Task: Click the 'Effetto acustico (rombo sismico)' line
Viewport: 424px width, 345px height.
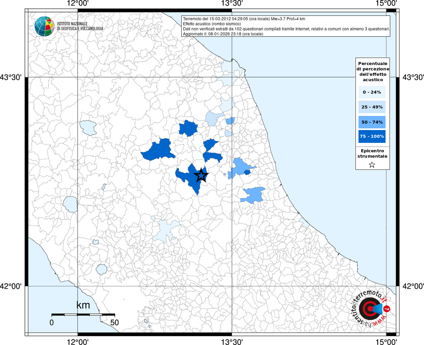Action: (x=212, y=24)
